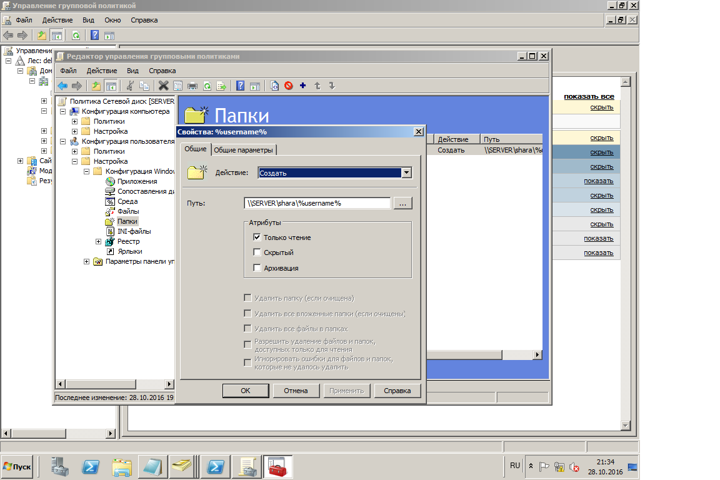
Task: Click the Help icon in the Group Policy Management toolbar
Action: pyautogui.click(x=94, y=36)
